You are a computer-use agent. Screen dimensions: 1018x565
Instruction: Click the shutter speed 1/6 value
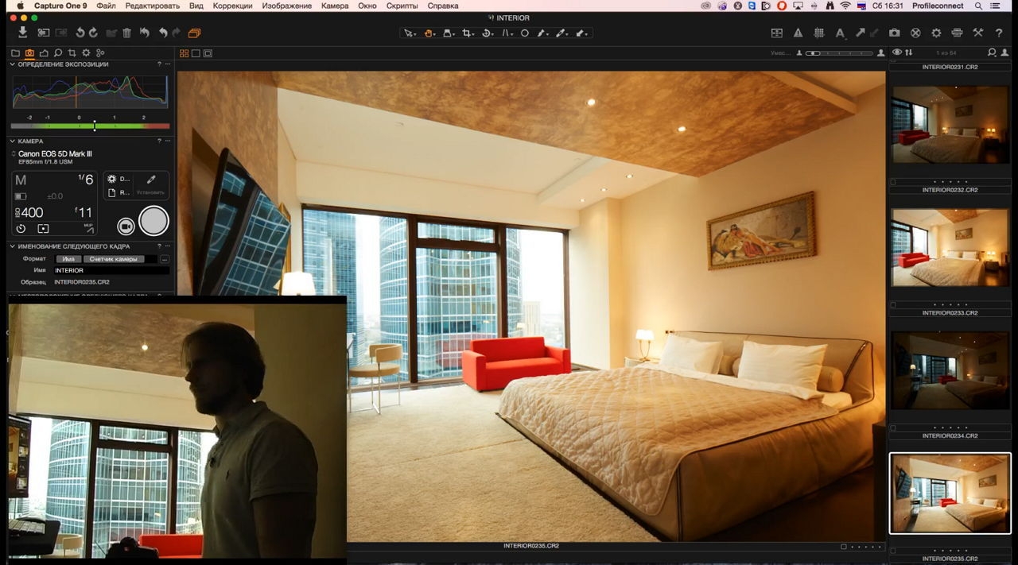tap(86, 180)
